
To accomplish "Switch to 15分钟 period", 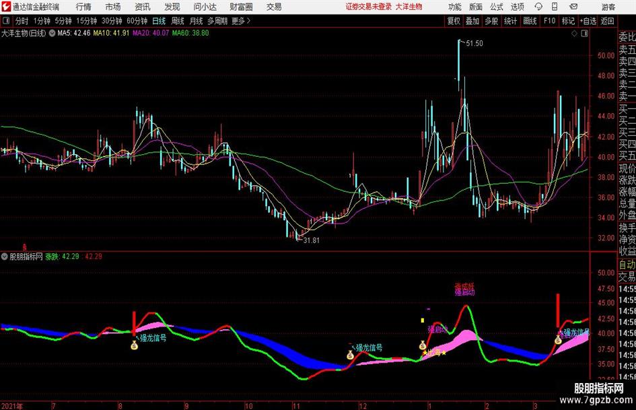I will pyautogui.click(x=87, y=21).
